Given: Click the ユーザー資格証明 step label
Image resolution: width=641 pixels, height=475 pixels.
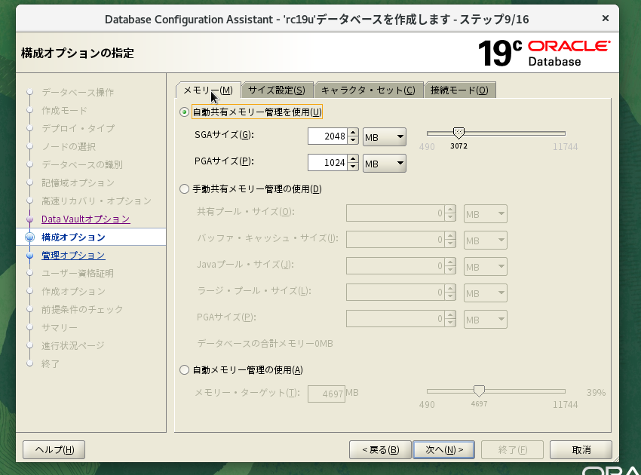Looking at the screenshot, I should point(78,274).
